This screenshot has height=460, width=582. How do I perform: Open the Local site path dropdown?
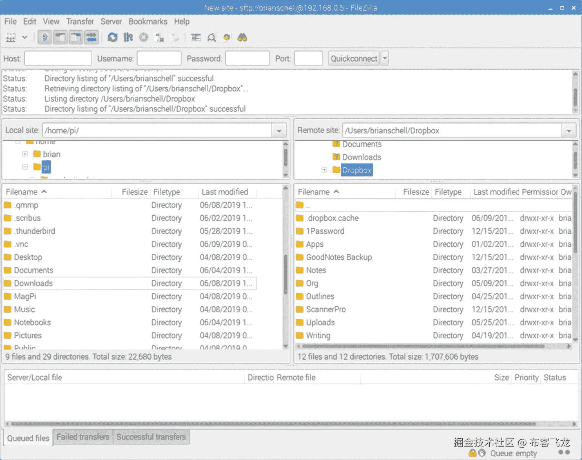tap(279, 131)
